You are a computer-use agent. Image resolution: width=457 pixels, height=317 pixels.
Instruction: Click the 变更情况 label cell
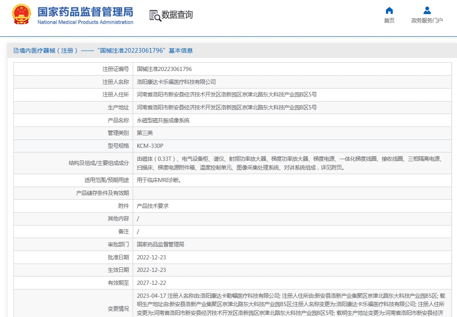(73, 303)
